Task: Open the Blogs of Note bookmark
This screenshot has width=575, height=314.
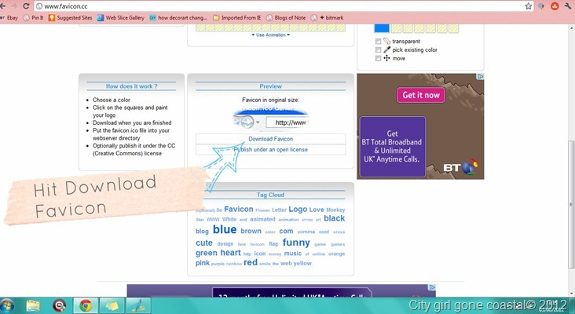Action: point(286,17)
